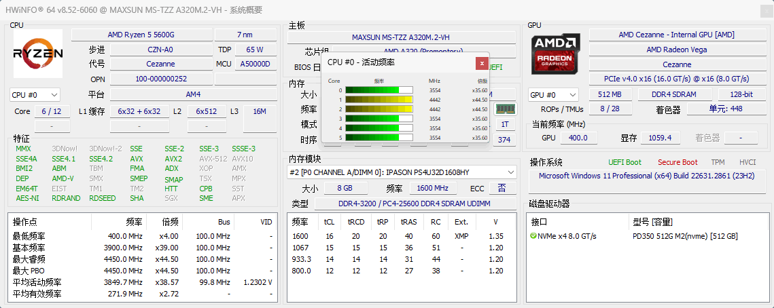Click the AMD Ryzen 5 5600G name button
The image size is (774, 308).
pyautogui.click(x=141, y=35)
